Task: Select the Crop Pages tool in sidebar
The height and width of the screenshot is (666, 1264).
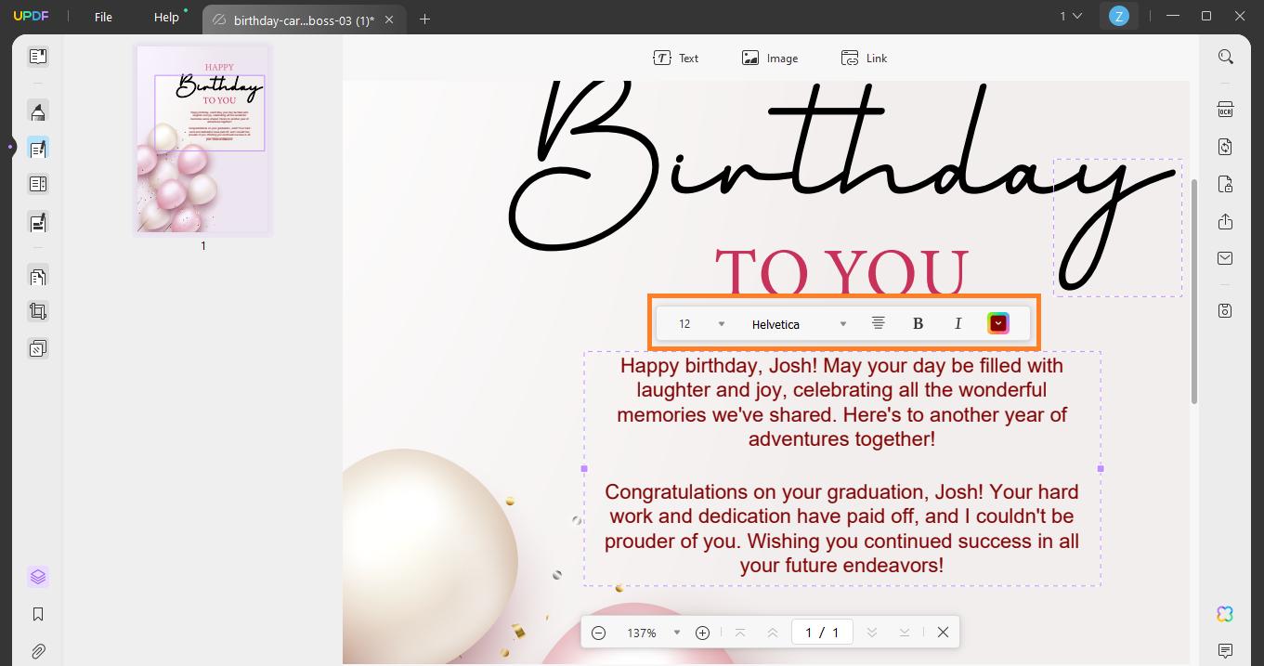Action: point(38,312)
